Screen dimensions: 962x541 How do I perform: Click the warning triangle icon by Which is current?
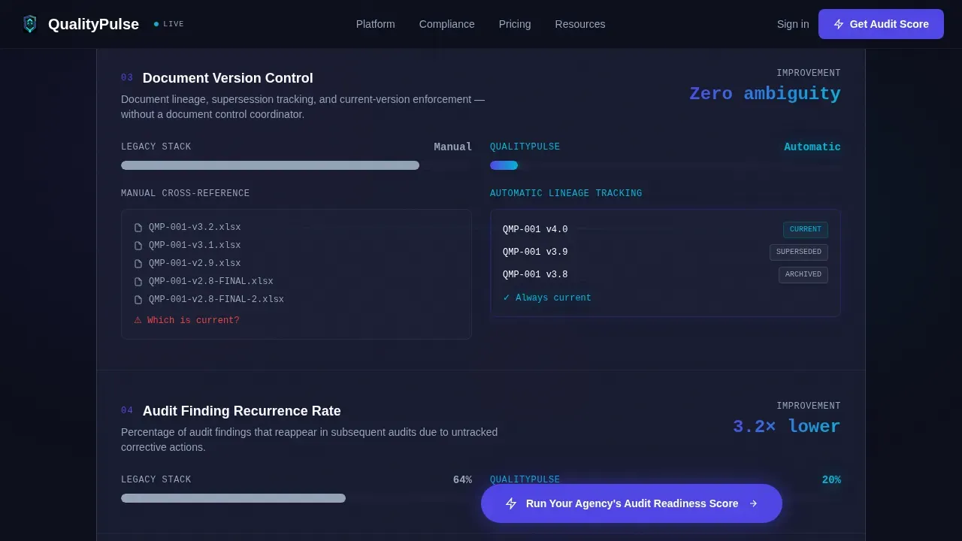coord(138,320)
